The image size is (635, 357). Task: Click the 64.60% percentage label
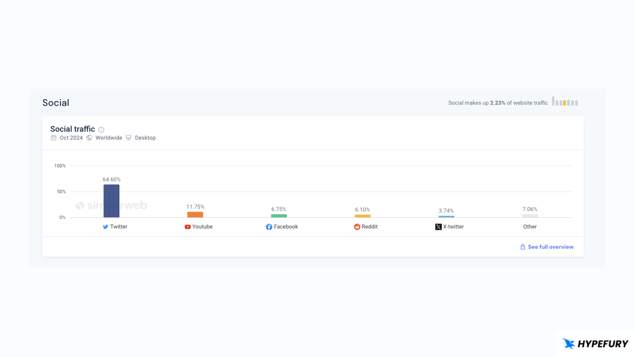pos(111,179)
